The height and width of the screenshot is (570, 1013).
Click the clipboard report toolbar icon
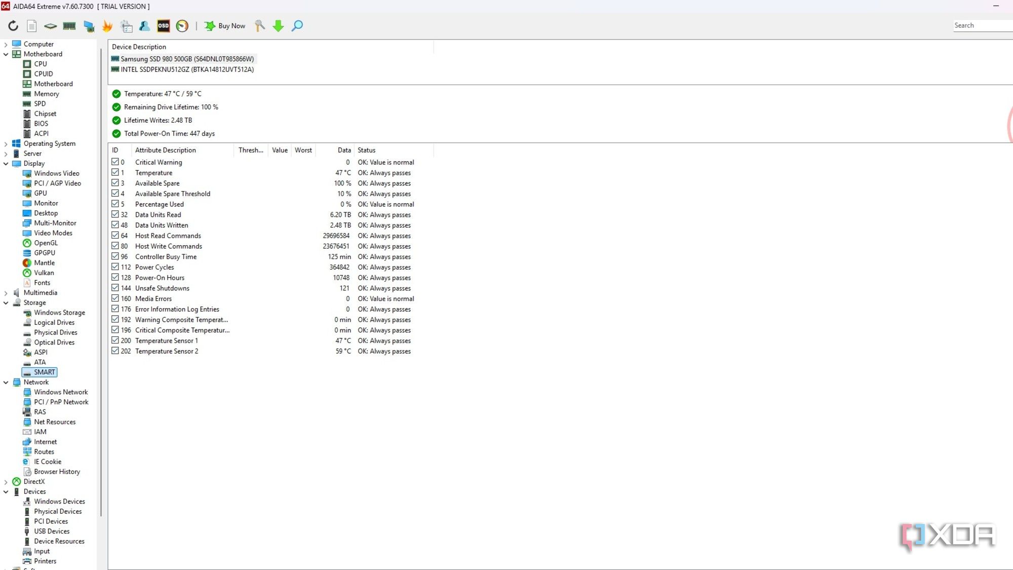[126, 26]
